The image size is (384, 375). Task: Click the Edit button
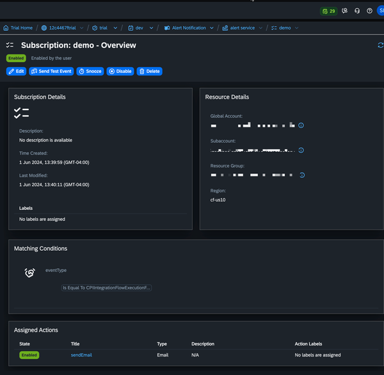point(17,71)
